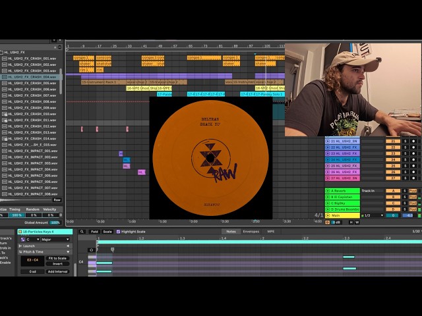Click audio file icon of CRASH_001.wav

click(5, 59)
